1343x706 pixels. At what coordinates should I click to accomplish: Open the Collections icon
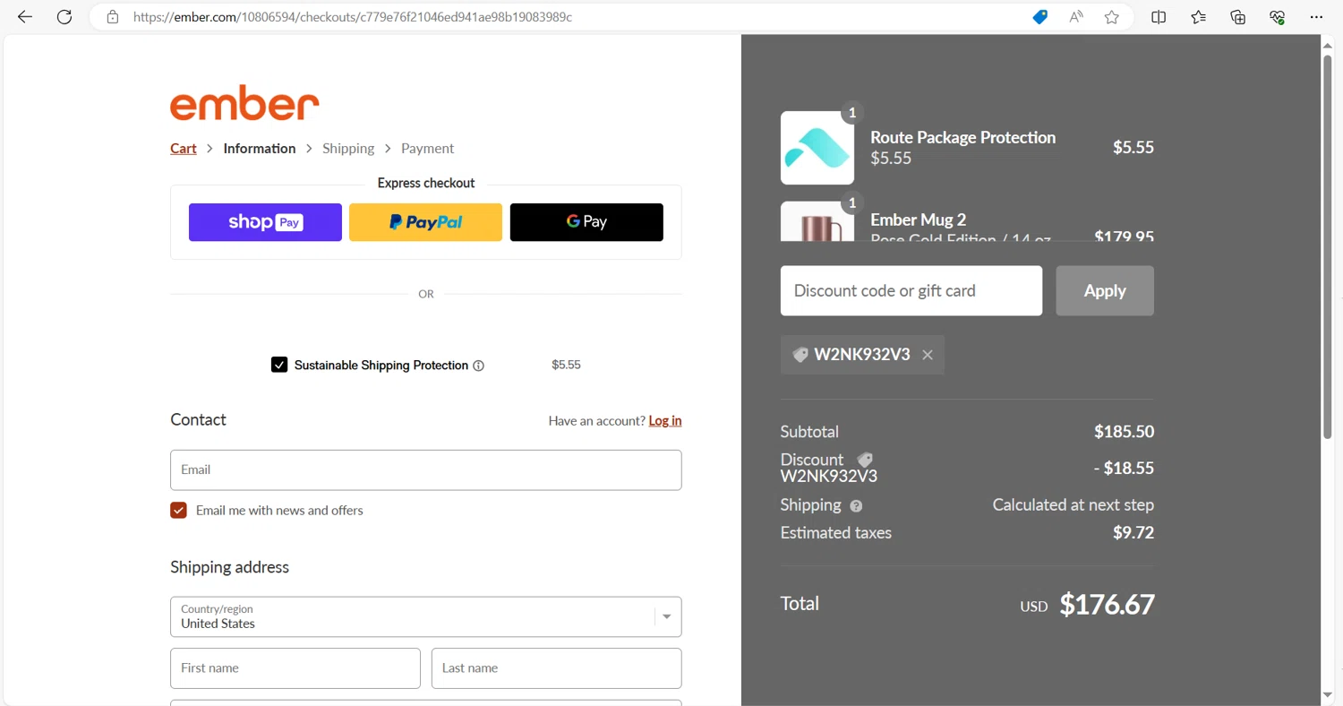click(x=1238, y=17)
